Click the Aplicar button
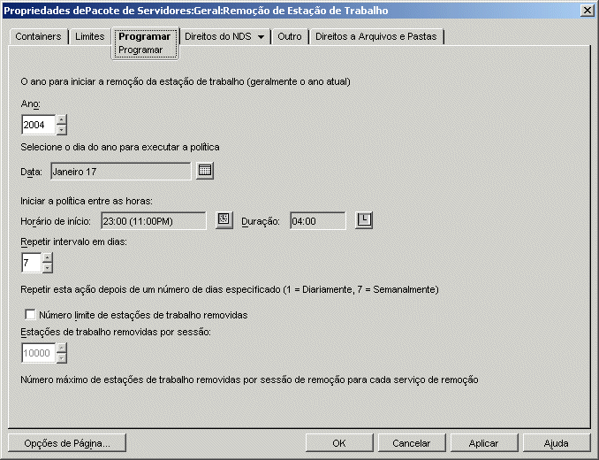 pyautogui.click(x=483, y=443)
